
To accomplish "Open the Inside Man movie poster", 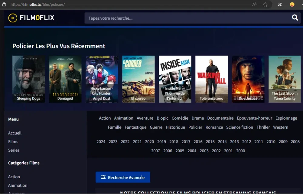I will pos(175,79).
